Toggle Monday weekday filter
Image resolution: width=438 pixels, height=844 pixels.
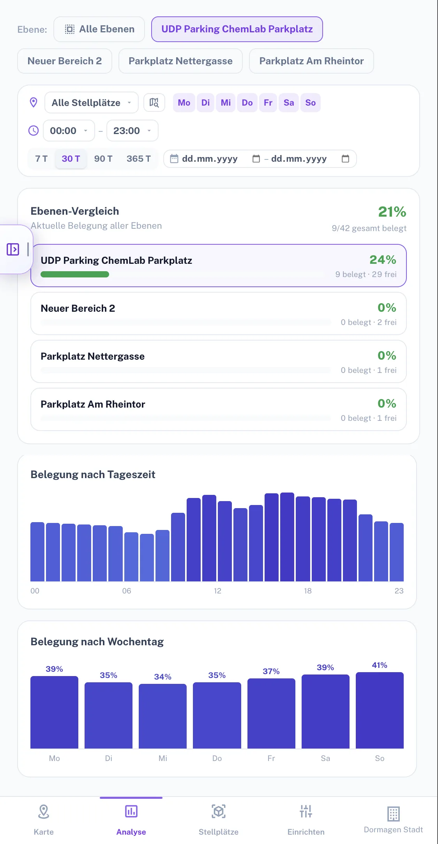click(184, 102)
